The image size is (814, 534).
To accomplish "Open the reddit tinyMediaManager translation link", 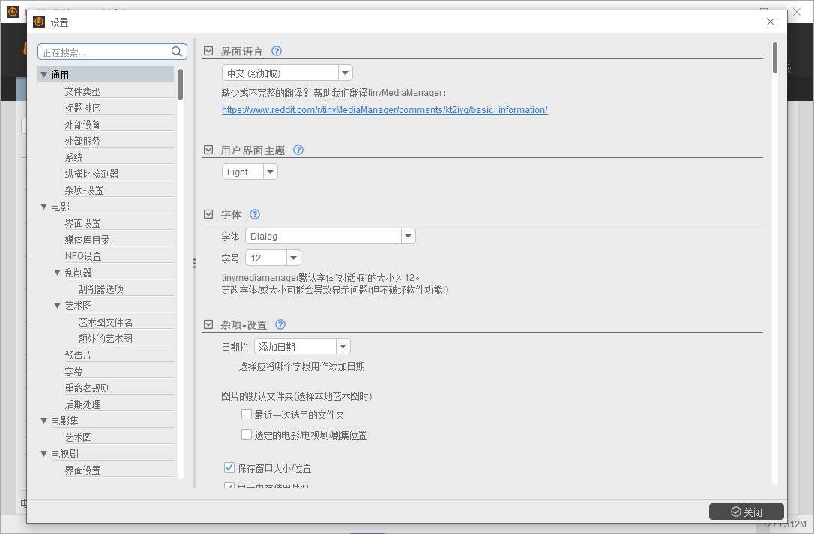I will coord(385,109).
